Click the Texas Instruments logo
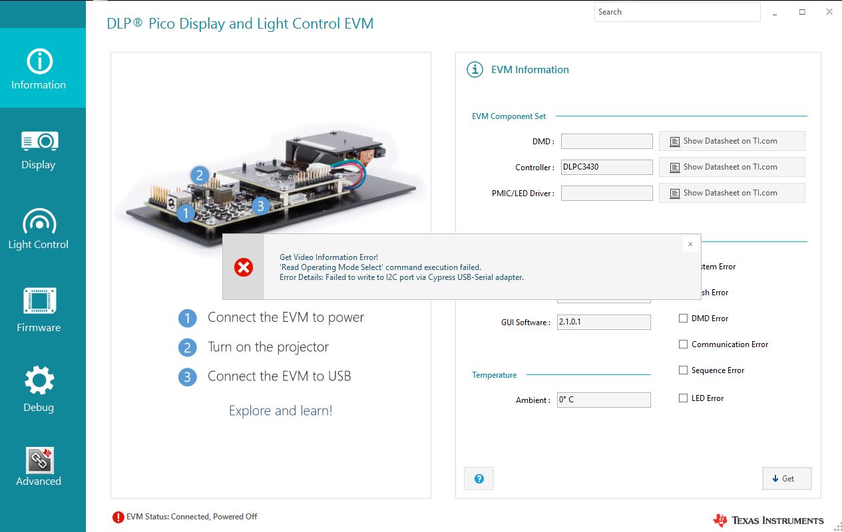Image resolution: width=842 pixels, height=532 pixels. pos(768,520)
